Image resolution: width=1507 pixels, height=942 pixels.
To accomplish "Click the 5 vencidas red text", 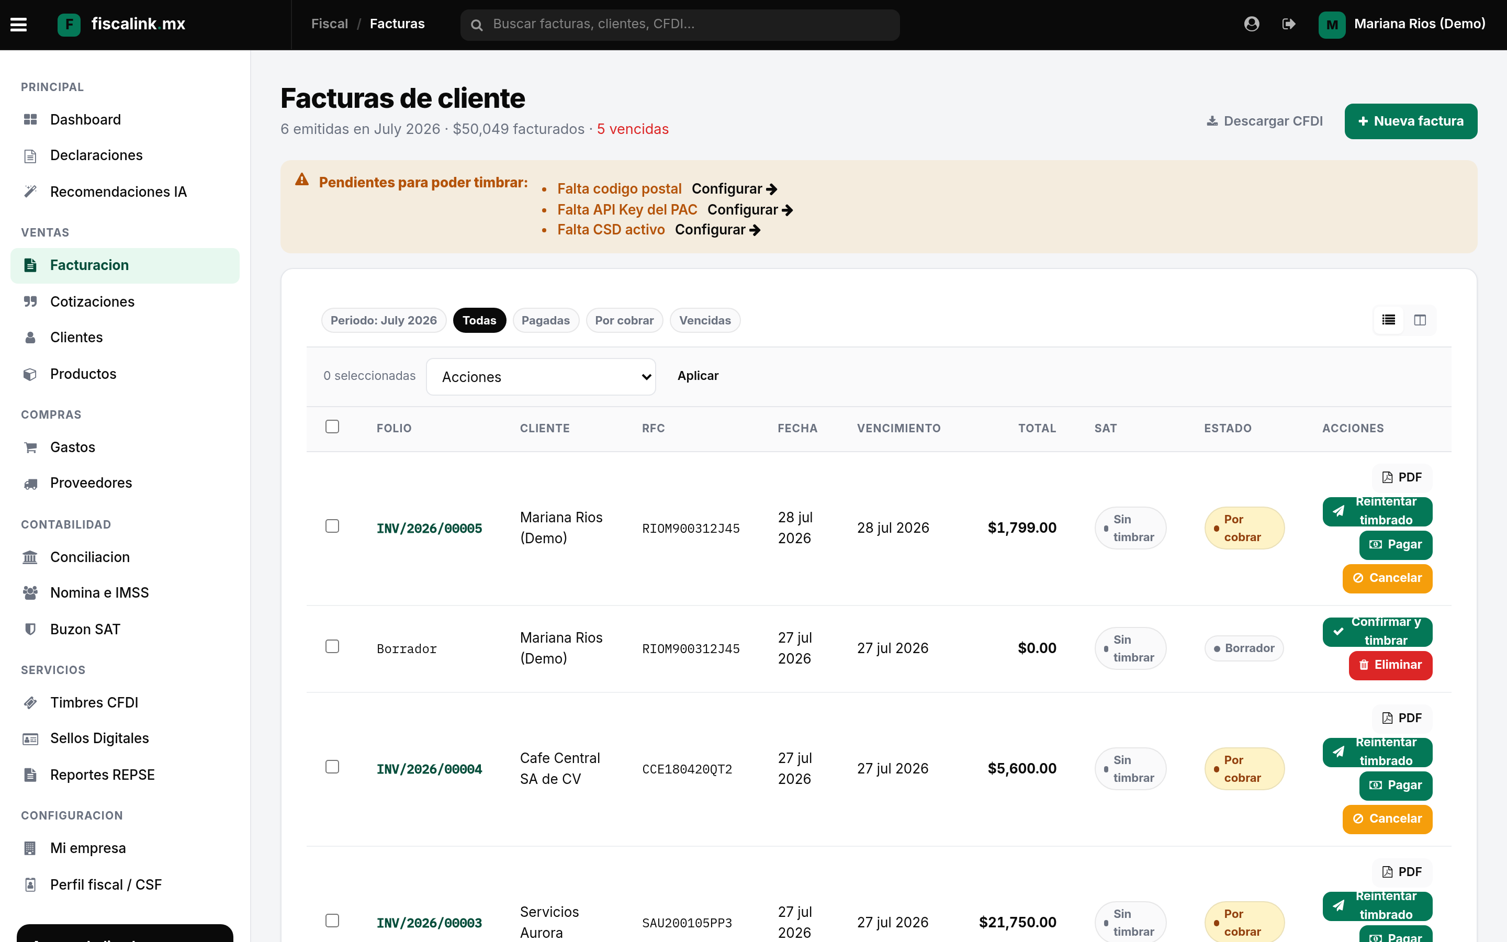I will (x=633, y=129).
